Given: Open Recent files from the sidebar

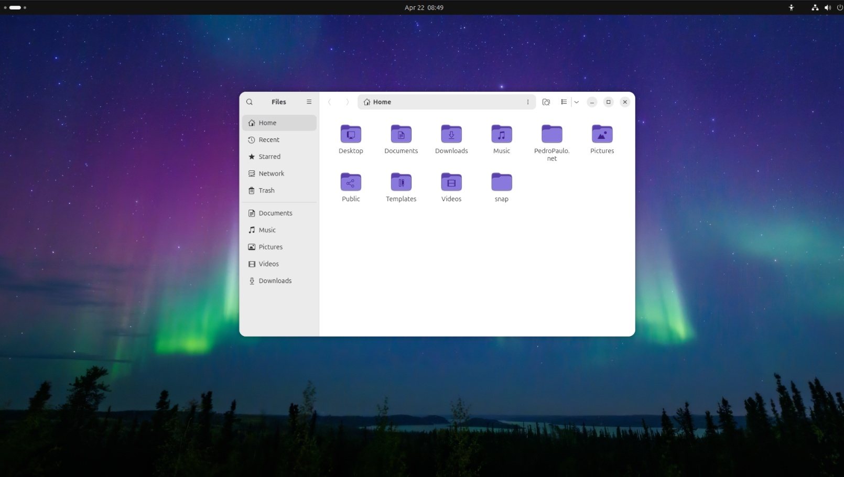Looking at the screenshot, I should 268,139.
